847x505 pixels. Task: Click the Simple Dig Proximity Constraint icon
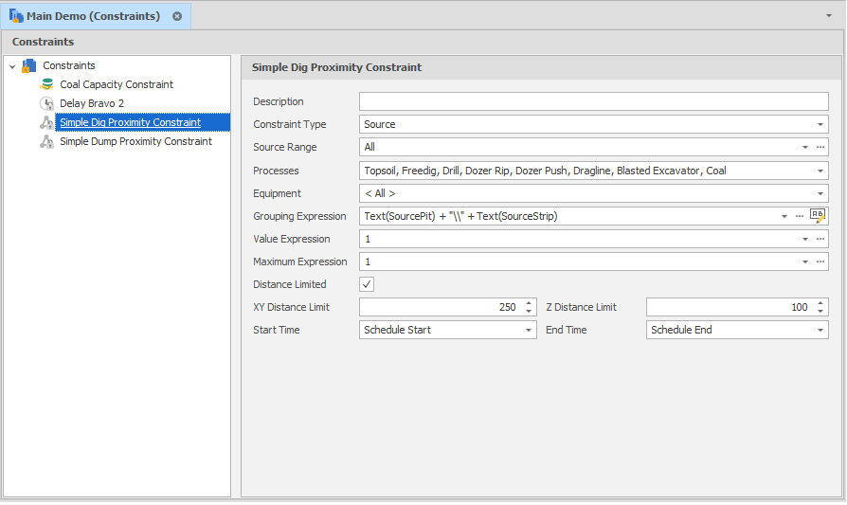(x=46, y=122)
